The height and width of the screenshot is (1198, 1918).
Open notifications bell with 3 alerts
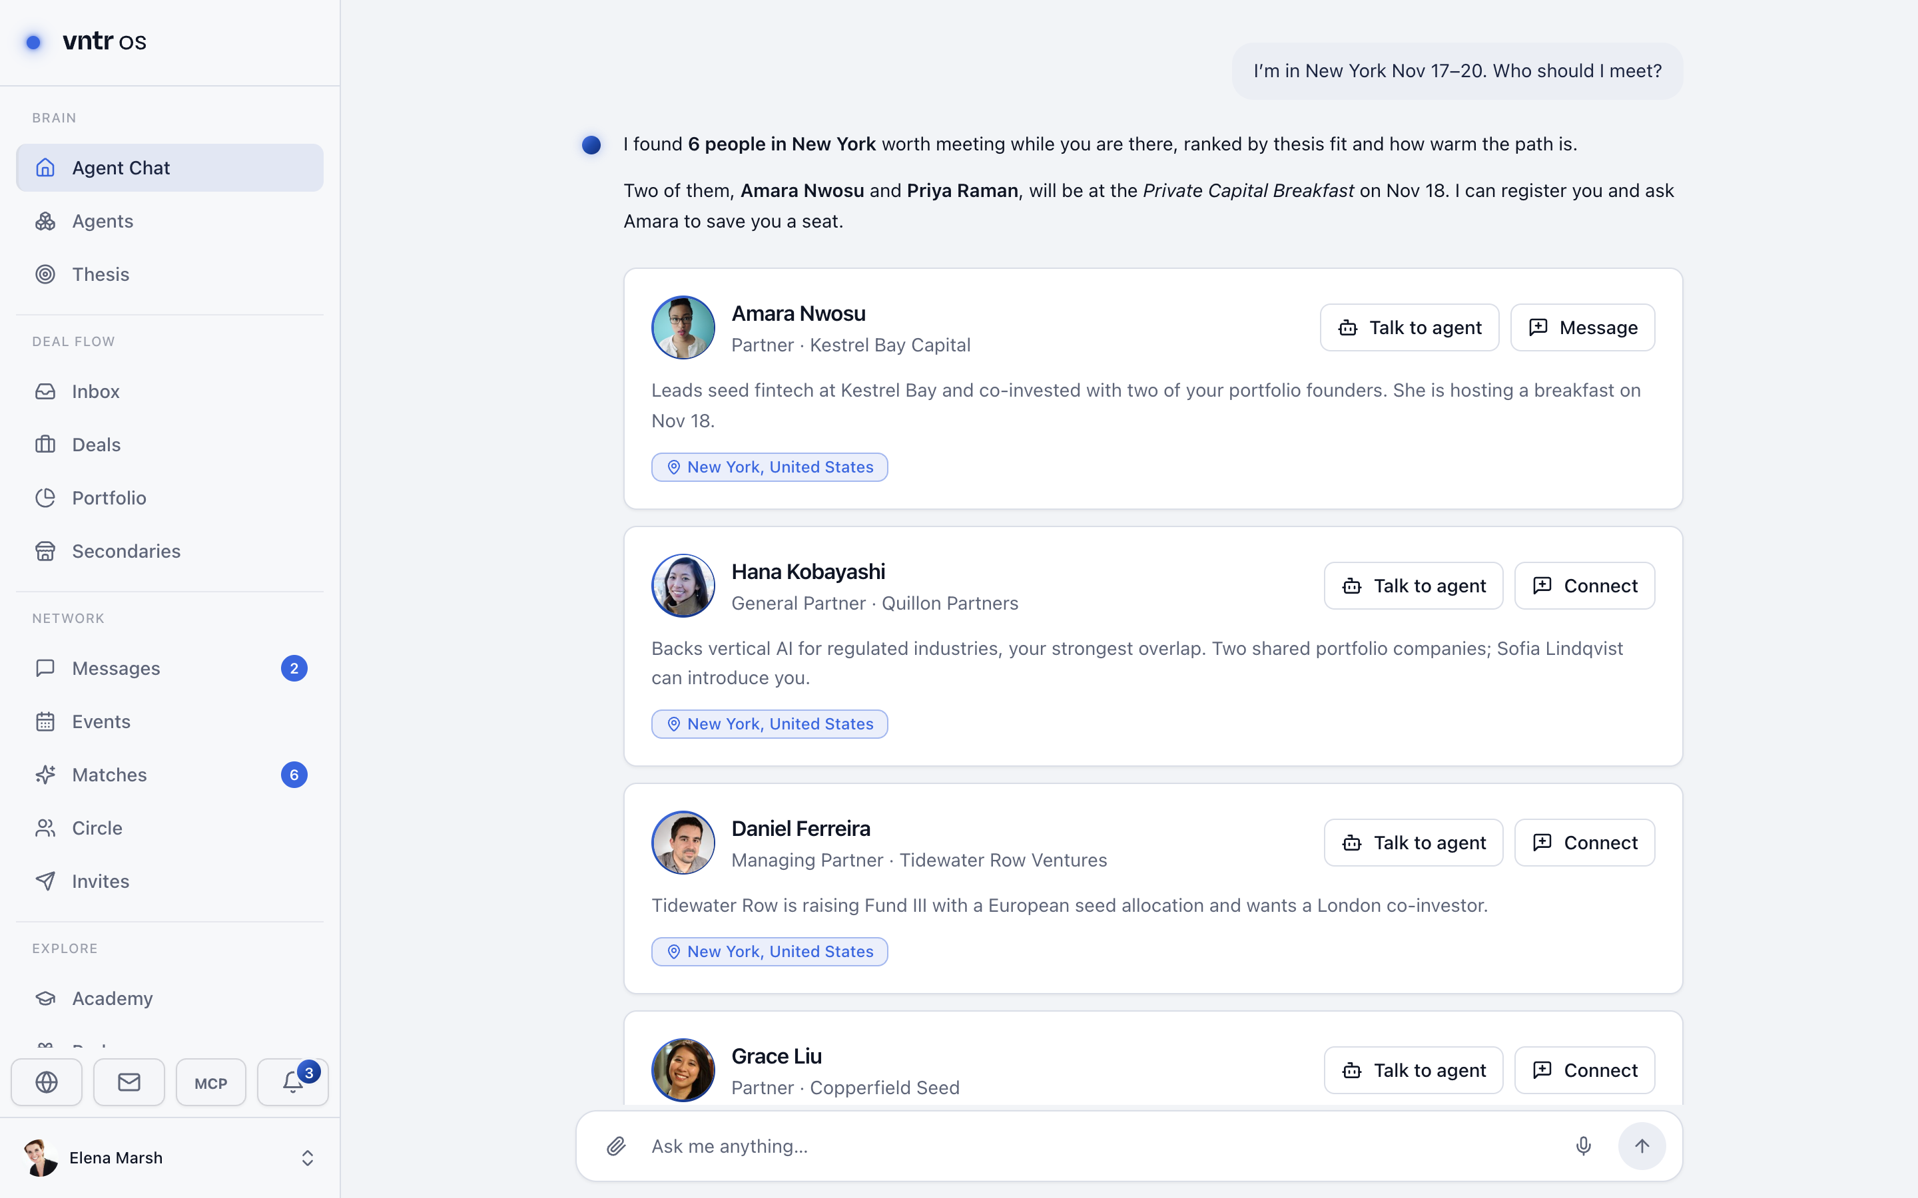pos(293,1082)
